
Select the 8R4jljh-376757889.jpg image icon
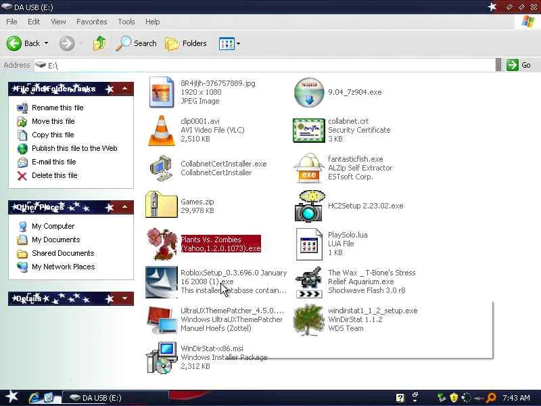[162, 92]
